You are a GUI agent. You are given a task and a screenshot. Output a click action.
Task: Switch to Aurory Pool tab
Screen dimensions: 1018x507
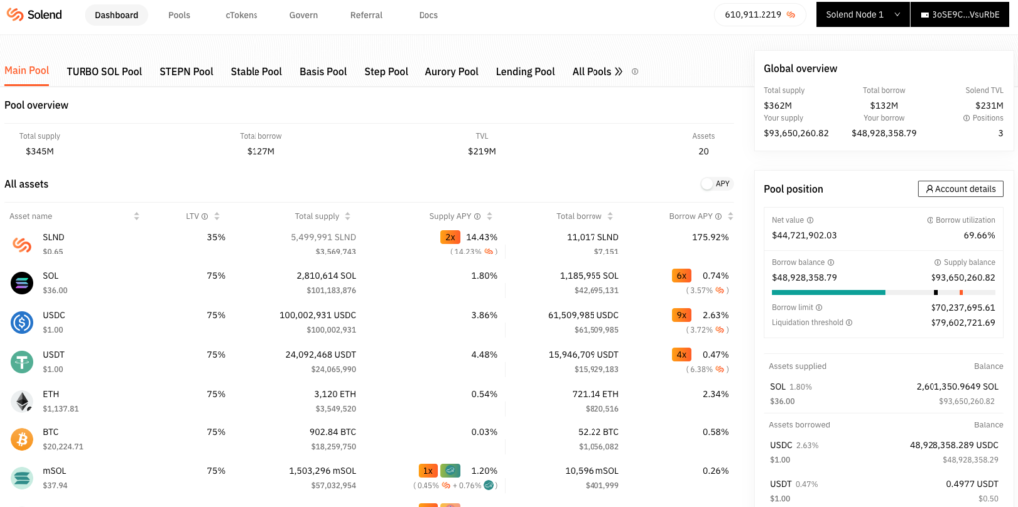pos(452,72)
